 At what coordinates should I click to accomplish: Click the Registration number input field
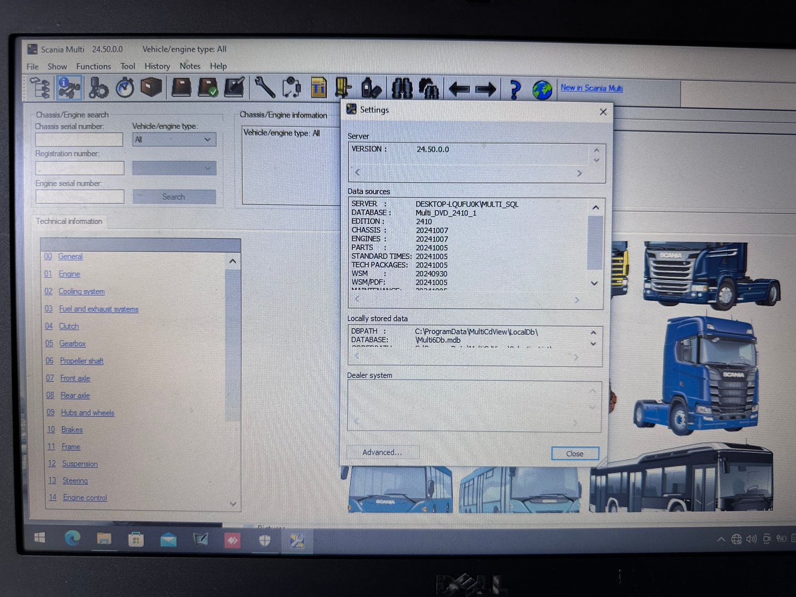click(80, 168)
